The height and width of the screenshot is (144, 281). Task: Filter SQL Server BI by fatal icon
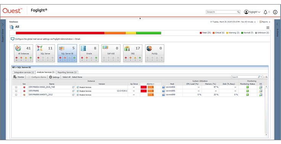pos(60,58)
